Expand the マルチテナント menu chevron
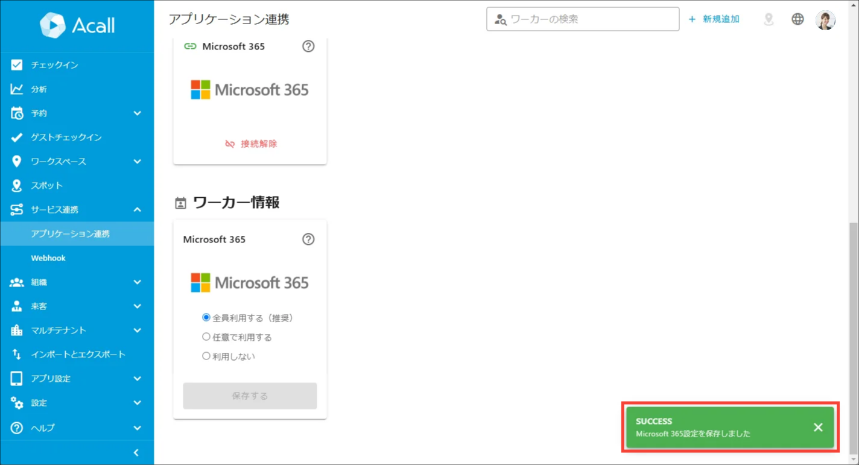 tap(138, 330)
